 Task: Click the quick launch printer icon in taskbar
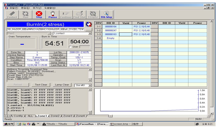pos(33,124)
